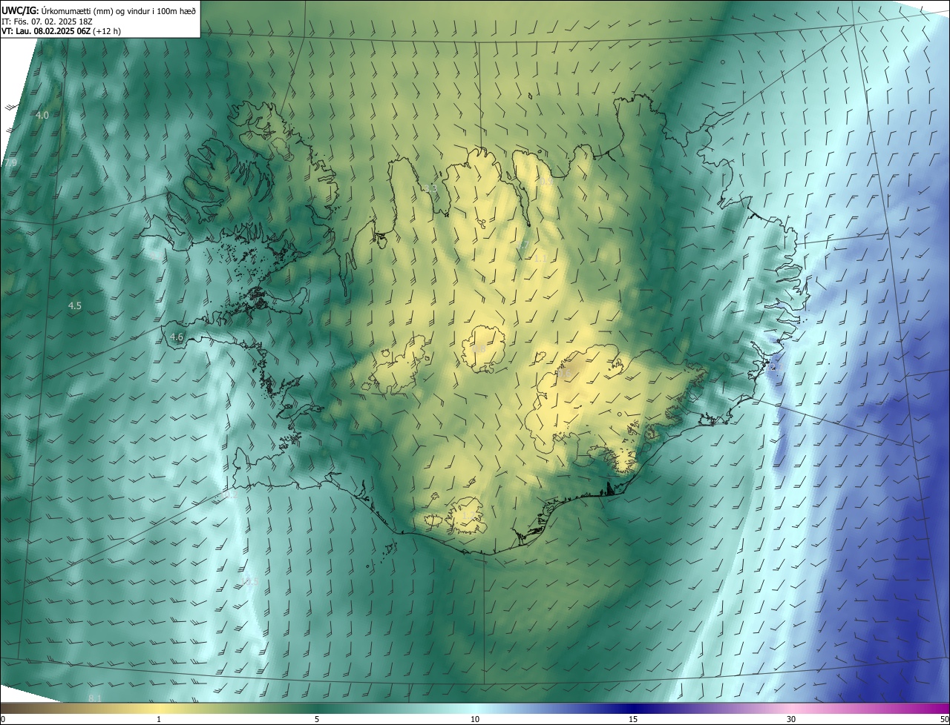Click the '10' tick label on the color scale
950x725 pixels.
[x=475, y=719]
